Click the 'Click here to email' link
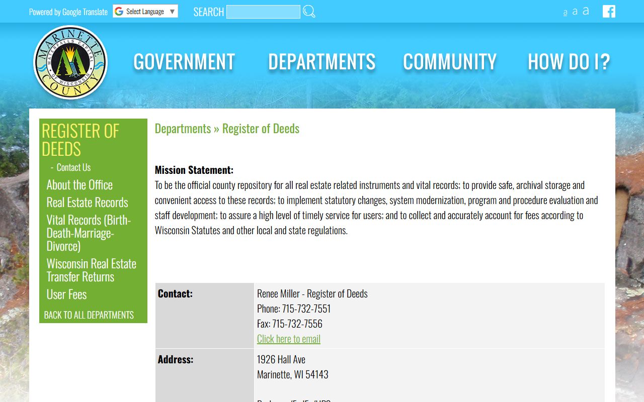 click(x=289, y=339)
